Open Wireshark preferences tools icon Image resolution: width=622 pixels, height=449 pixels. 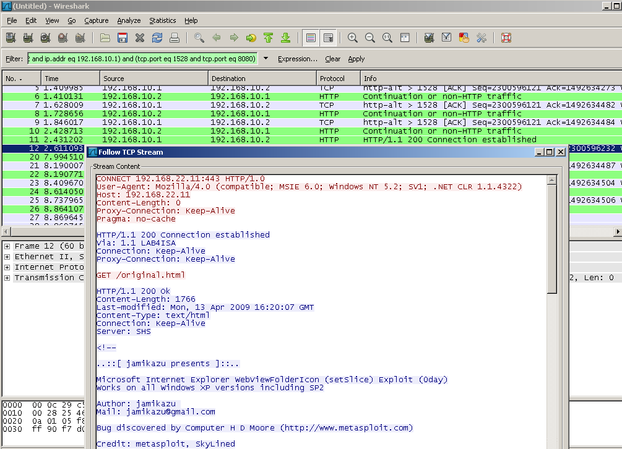pyautogui.click(x=481, y=38)
